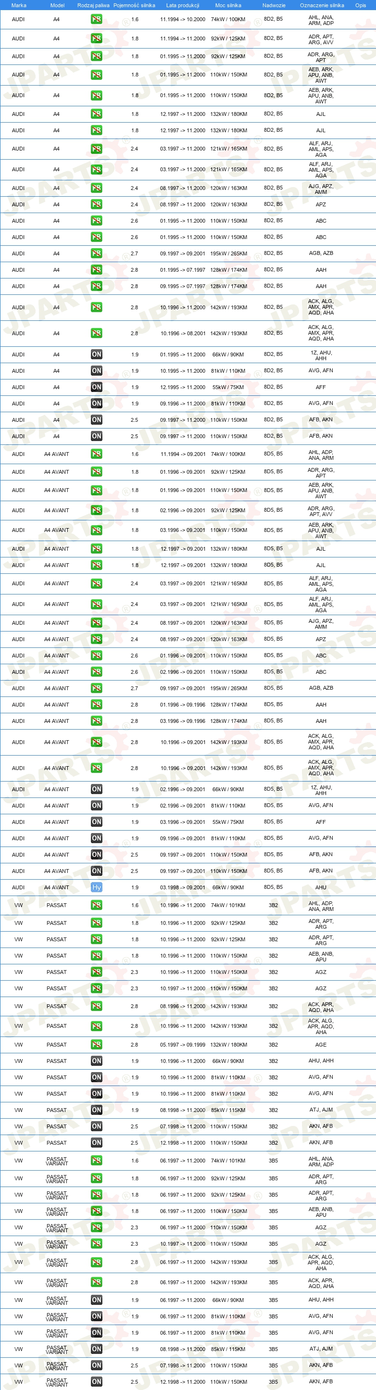Select date range 12.1995 -> 11.2000
Viewport: 376px width, 1390px height.
tap(182, 388)
